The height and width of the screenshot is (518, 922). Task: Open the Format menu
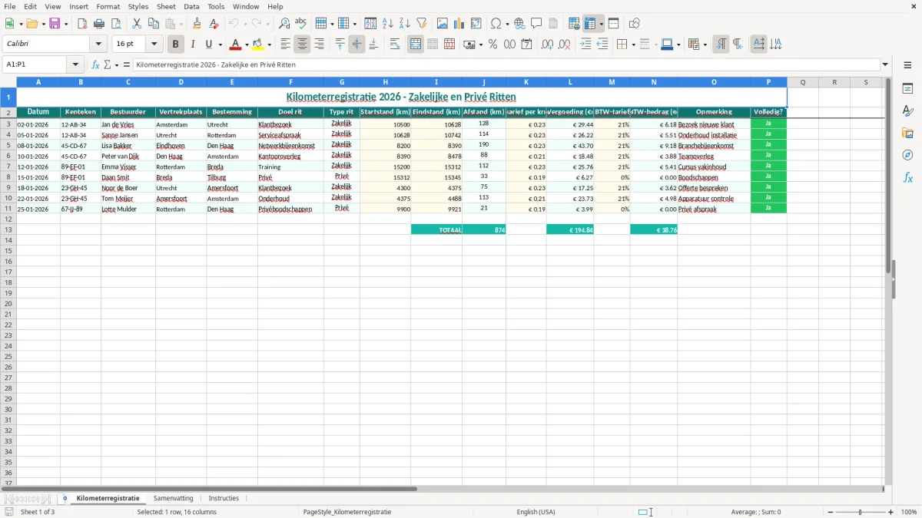click(108, 6)
